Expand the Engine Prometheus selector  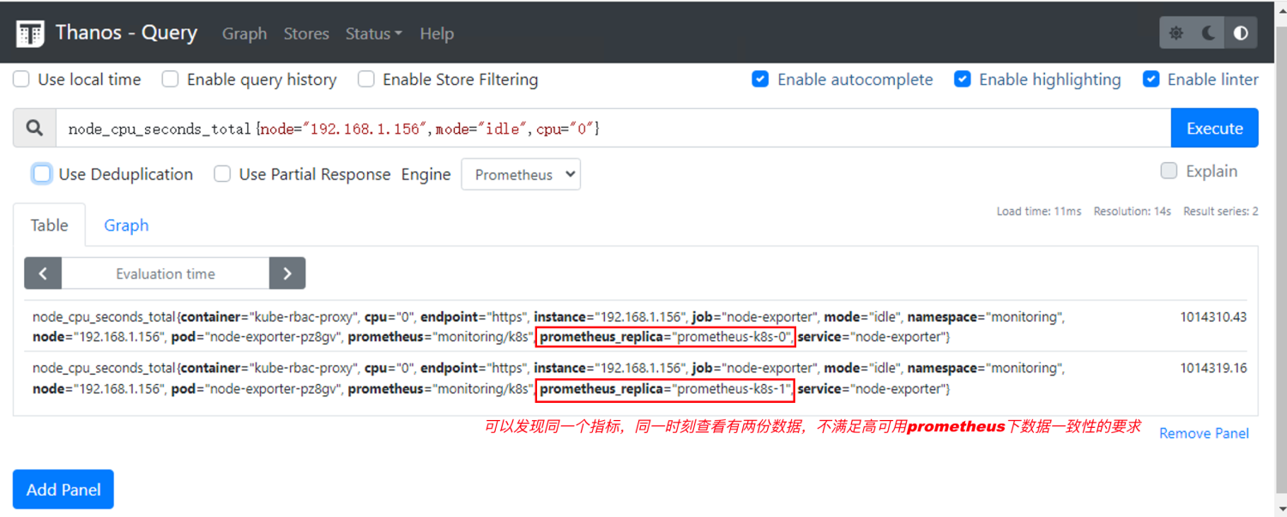pyautogui.click(x=521, y=175)
